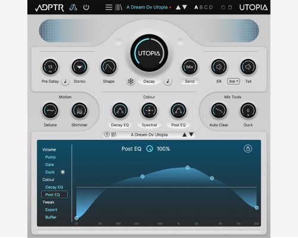Click the Detune knob in Motion
Viewport: 298px width, 238px height.
[50, 111]
